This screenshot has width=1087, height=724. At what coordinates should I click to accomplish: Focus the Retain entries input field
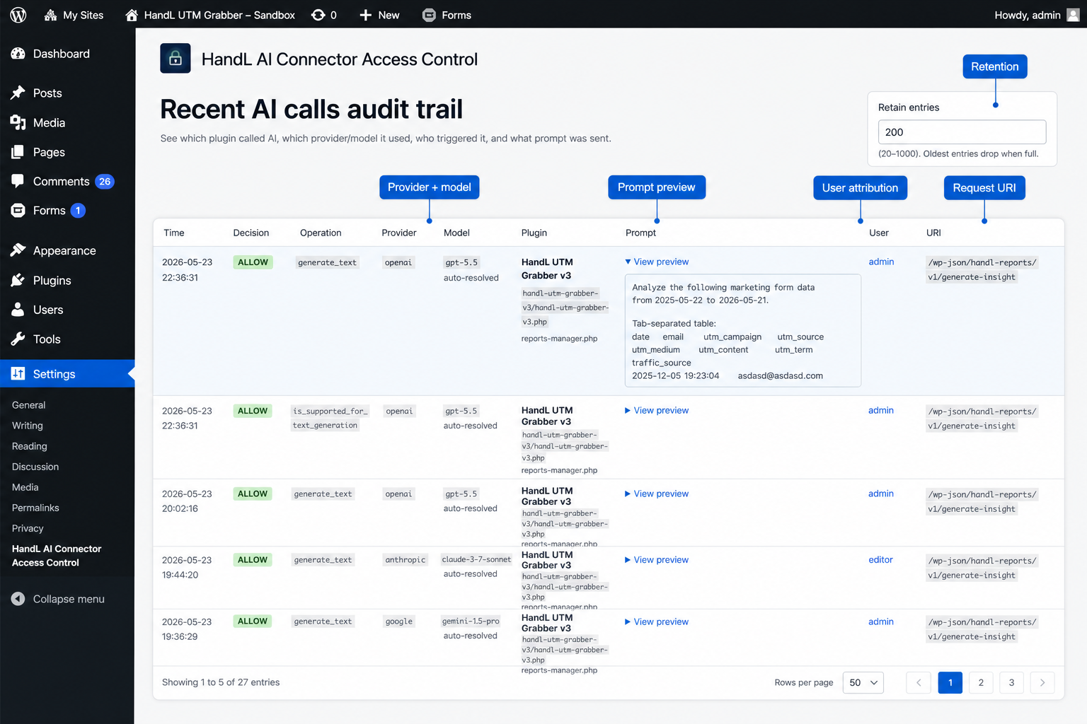pyautogui.click(x=962, y=132)
